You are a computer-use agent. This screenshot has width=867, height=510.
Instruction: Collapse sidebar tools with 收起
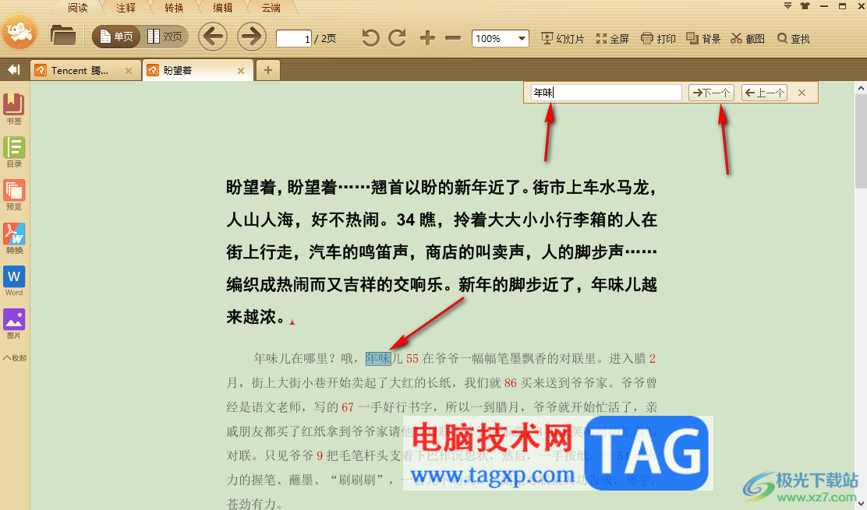pyautogui.click(x=15, y=357)
